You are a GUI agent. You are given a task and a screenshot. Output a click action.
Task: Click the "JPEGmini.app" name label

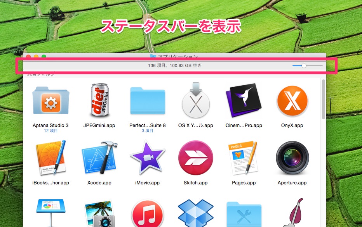pos(99,126)
